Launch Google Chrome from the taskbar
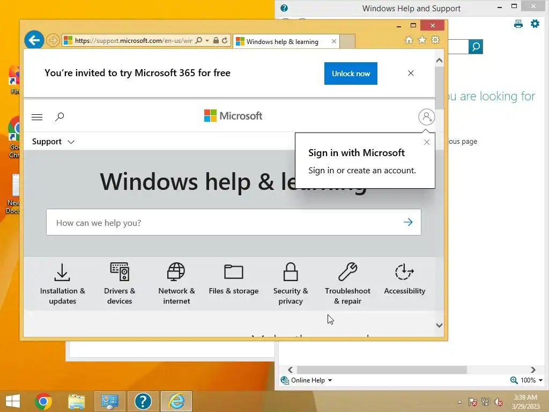The image size is (549, 412). (x=43, y=401)
